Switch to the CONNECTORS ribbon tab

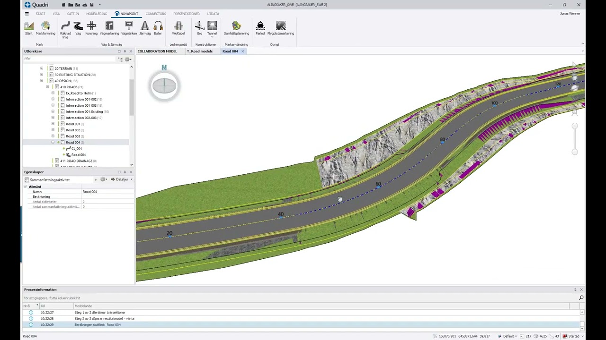point(156,14)
